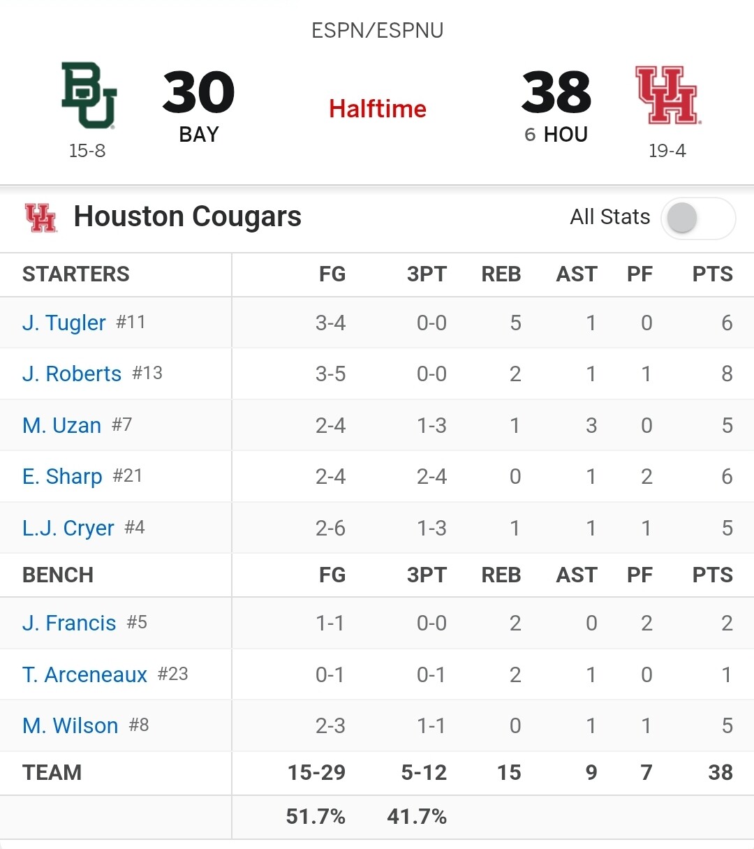Open J. Francis bench player link
The height and width of the screenshot is (849, 754).
point(69,623)
